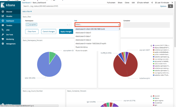Focus the Kibana search query field
The width and height of the screenshot is (177, 107).
click(90, 6)
